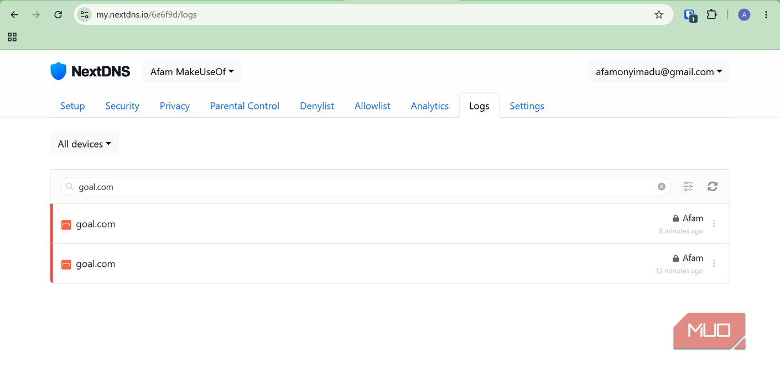
Task: Select the Logs tab
Action: coord(479,106)
